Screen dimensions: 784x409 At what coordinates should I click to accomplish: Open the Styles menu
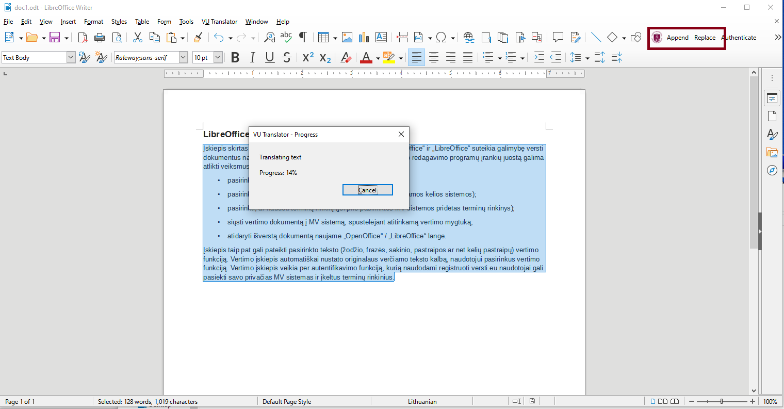[119, 22]
